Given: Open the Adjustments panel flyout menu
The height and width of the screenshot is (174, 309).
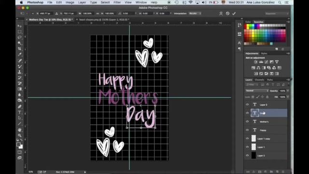Looking at the screenshot, I should point(288,54).
